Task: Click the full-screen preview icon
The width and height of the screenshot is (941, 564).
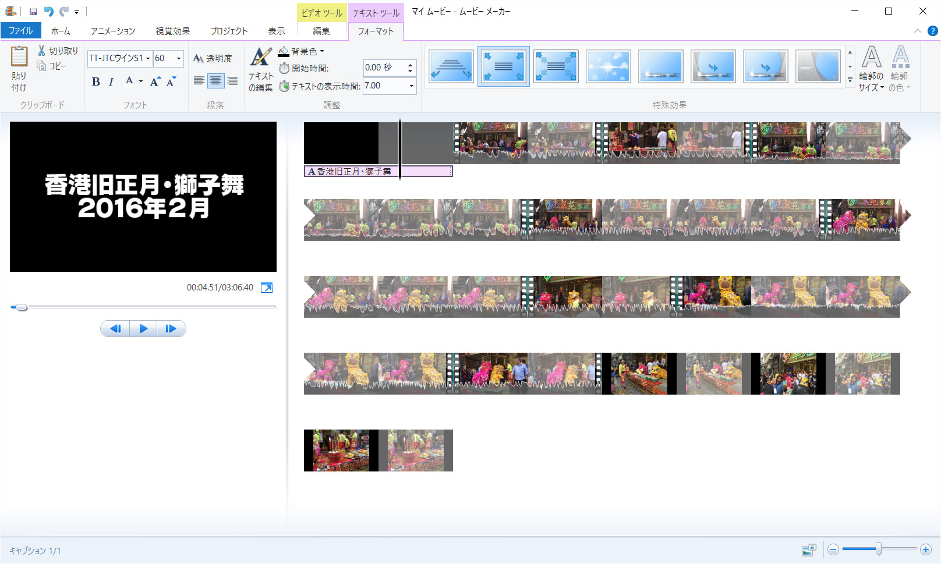Action: 267,288
